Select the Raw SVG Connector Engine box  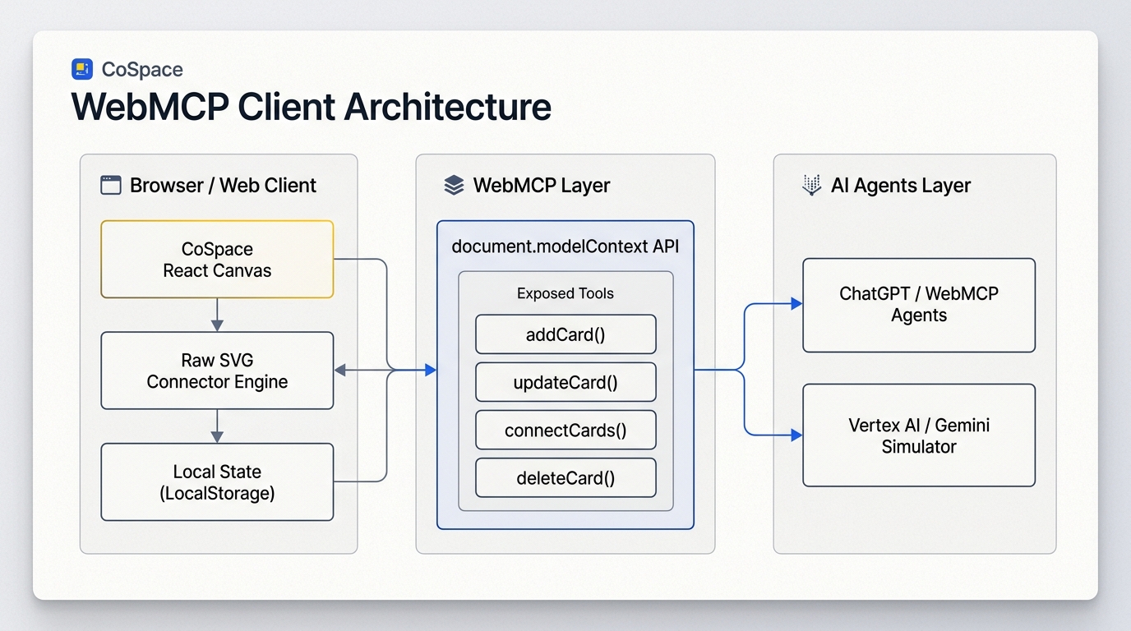pos(217,371)
